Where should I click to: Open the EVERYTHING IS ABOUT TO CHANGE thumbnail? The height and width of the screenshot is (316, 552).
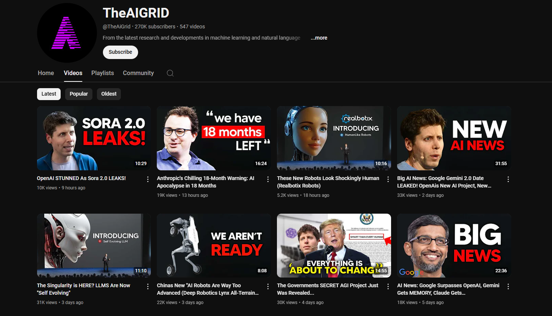pyautogui.click(x=334, y=245)
